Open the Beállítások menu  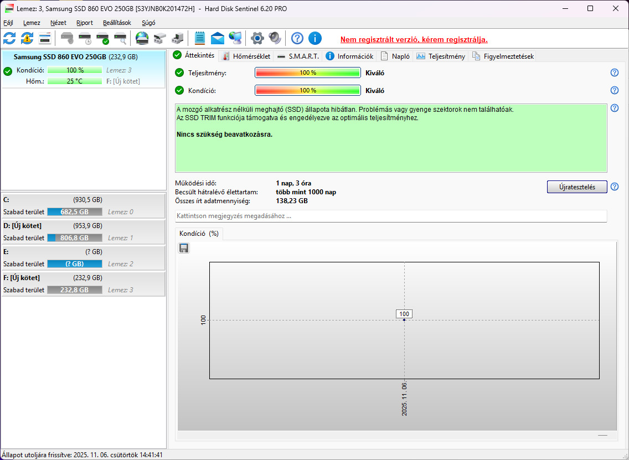pos(117,23)
